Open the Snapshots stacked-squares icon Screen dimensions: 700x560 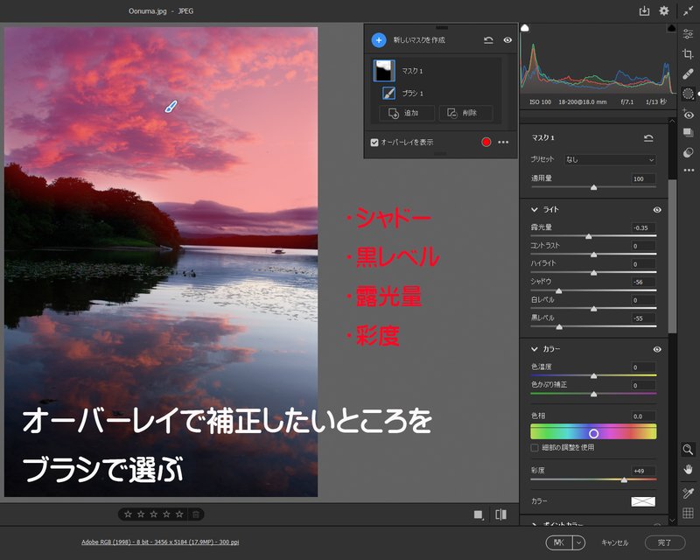688,133
